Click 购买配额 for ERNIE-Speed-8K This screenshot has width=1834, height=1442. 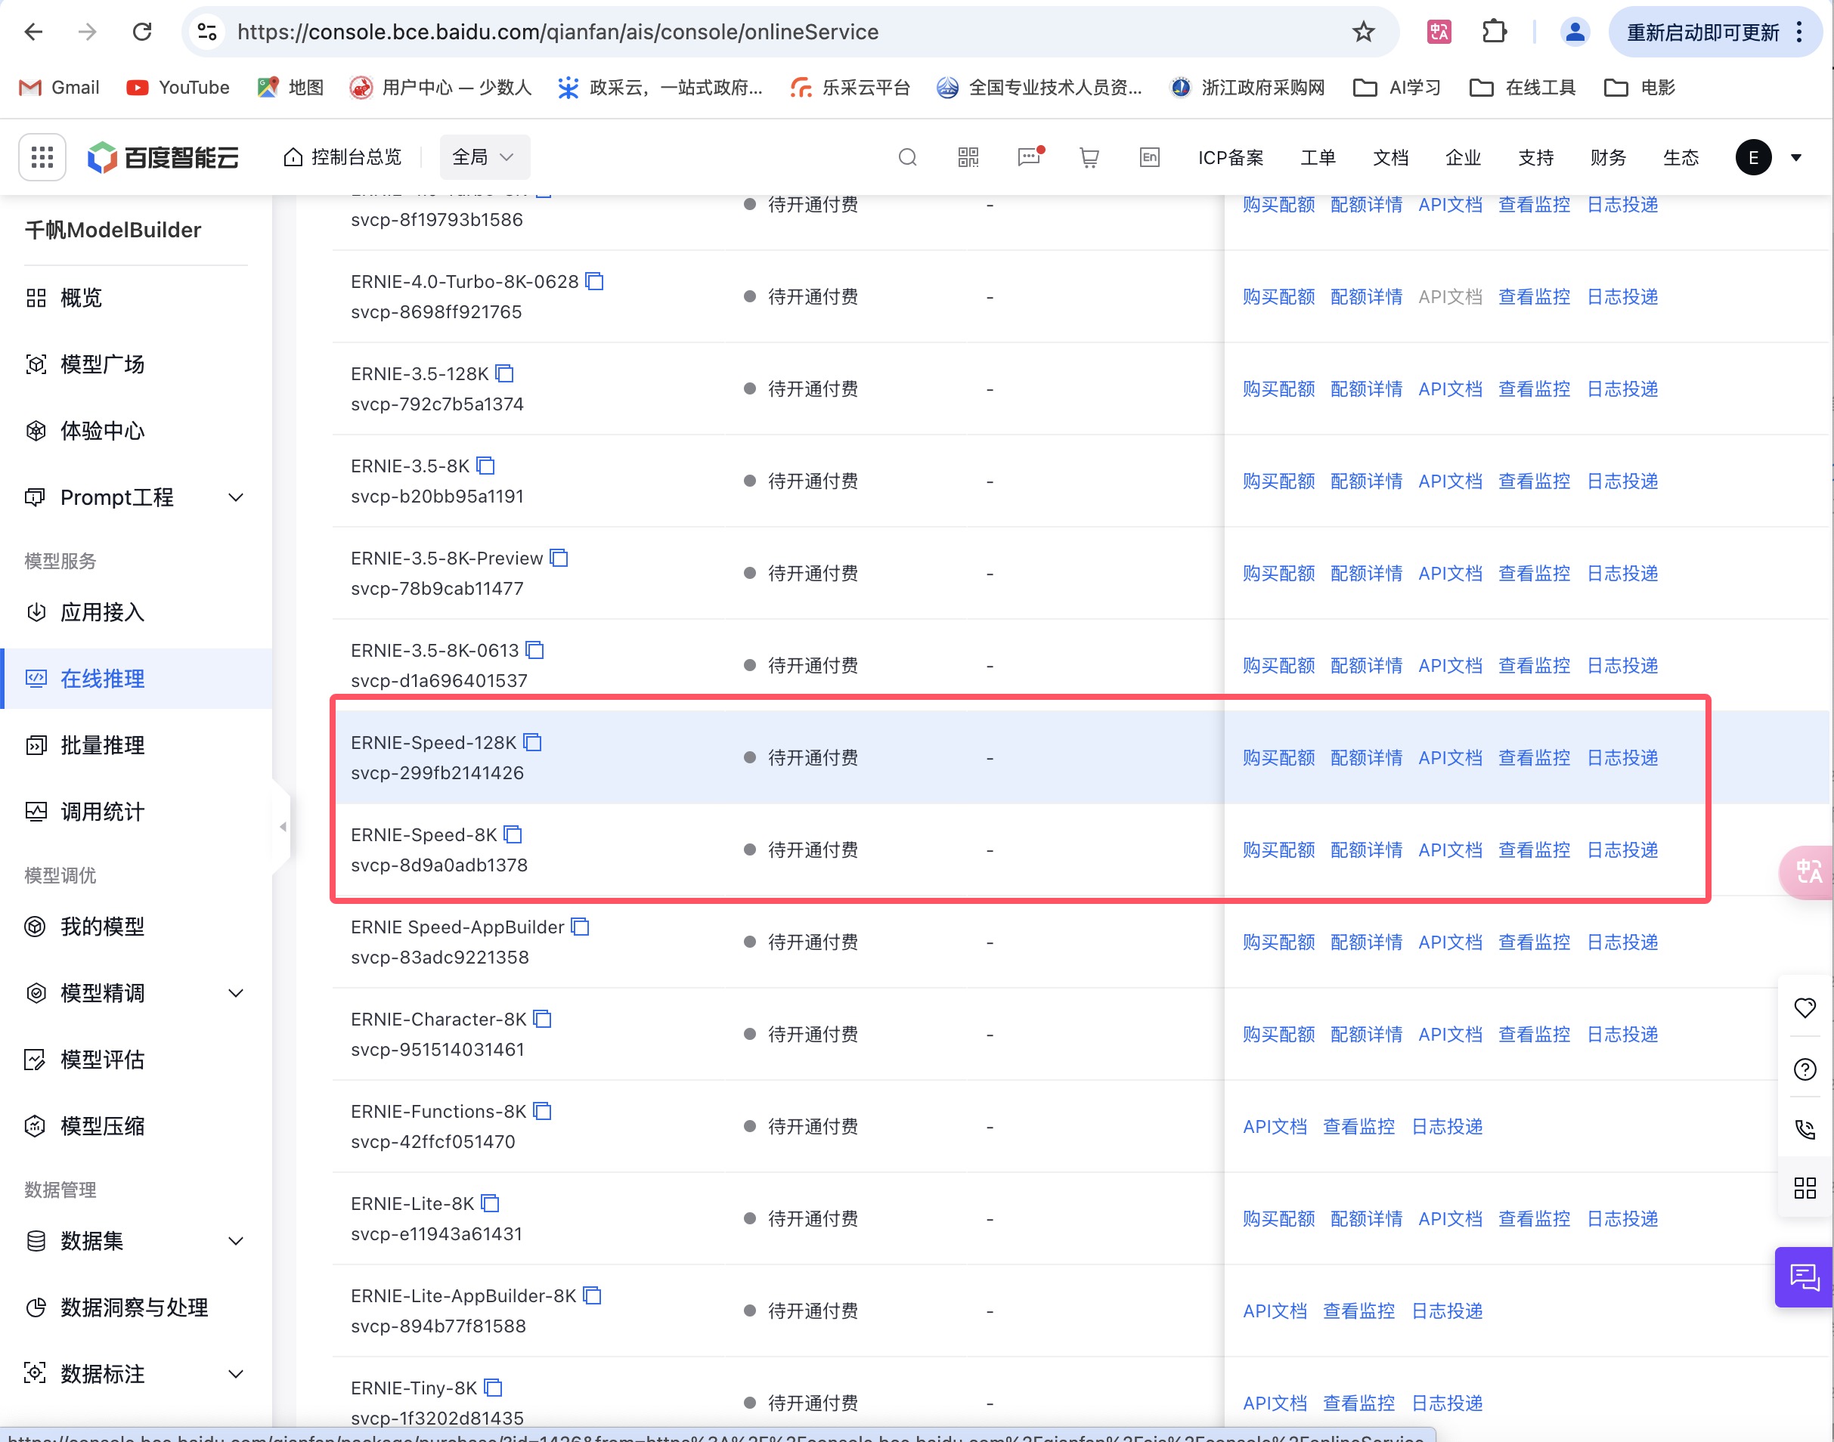[x=1278, y=849]
